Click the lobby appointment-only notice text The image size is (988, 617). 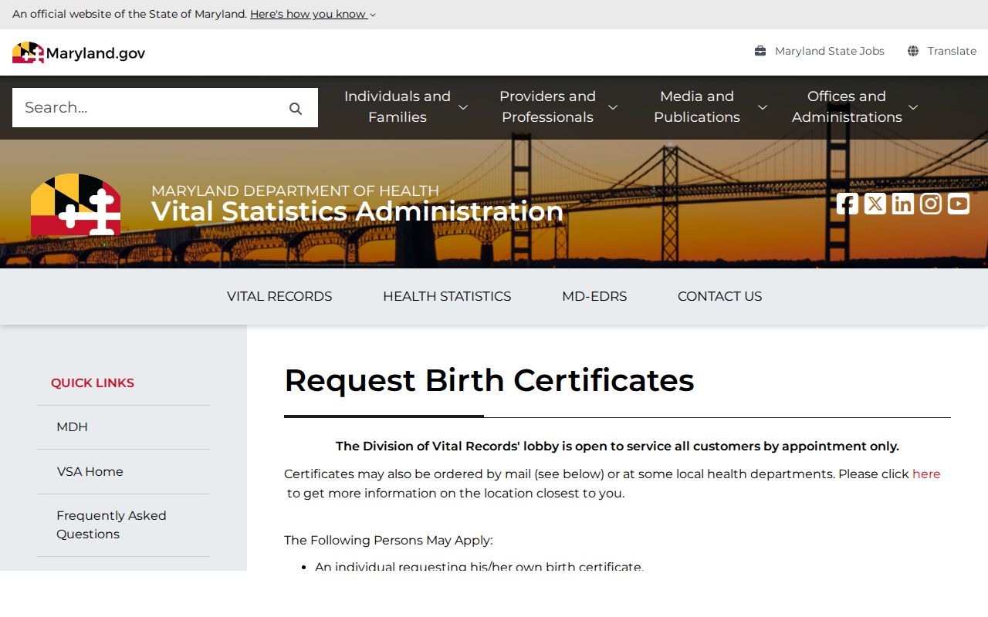pos(617,446)
